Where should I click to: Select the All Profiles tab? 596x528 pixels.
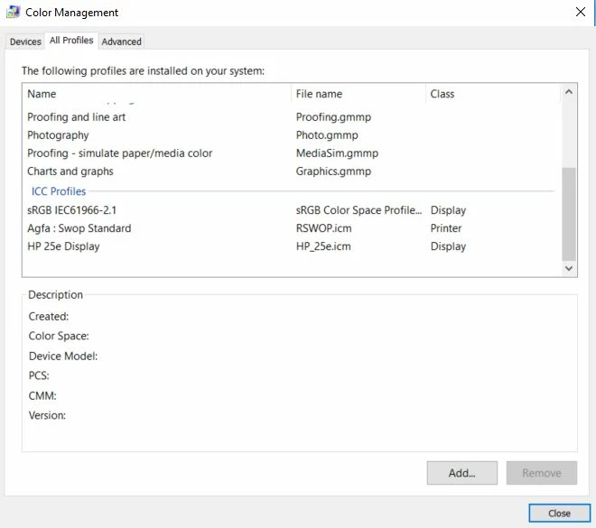pyautogui.click(x=71, y=41)
